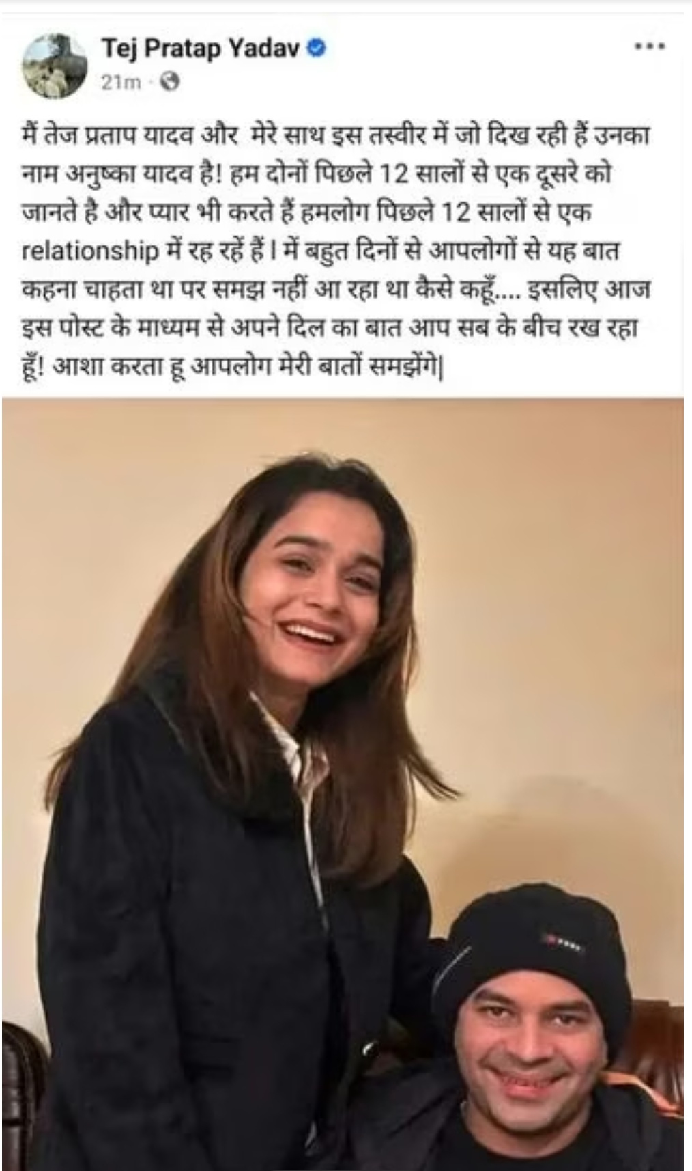Open the three-dot post options menu
The width and height of the screenshot is (692, 1171).
(x=649, y=48)
